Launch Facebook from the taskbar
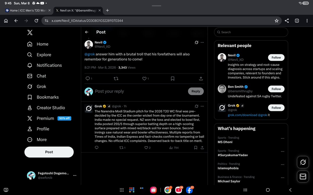The width and height of the screenshot is (313, 195). 190,190
